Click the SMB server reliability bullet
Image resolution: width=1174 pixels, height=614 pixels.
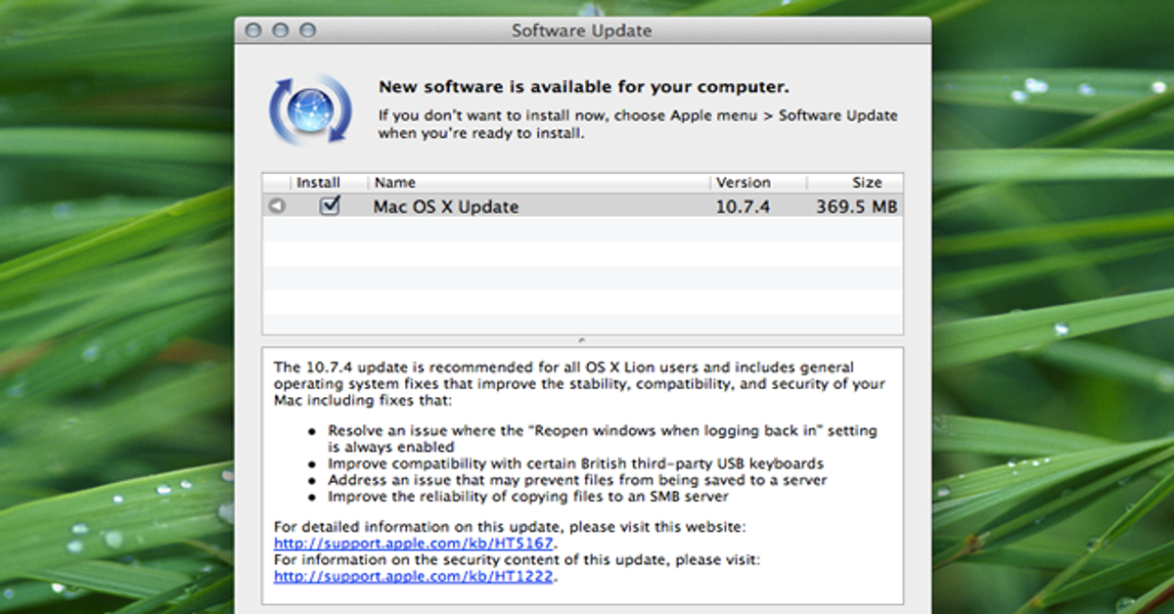tap(528, 497)
